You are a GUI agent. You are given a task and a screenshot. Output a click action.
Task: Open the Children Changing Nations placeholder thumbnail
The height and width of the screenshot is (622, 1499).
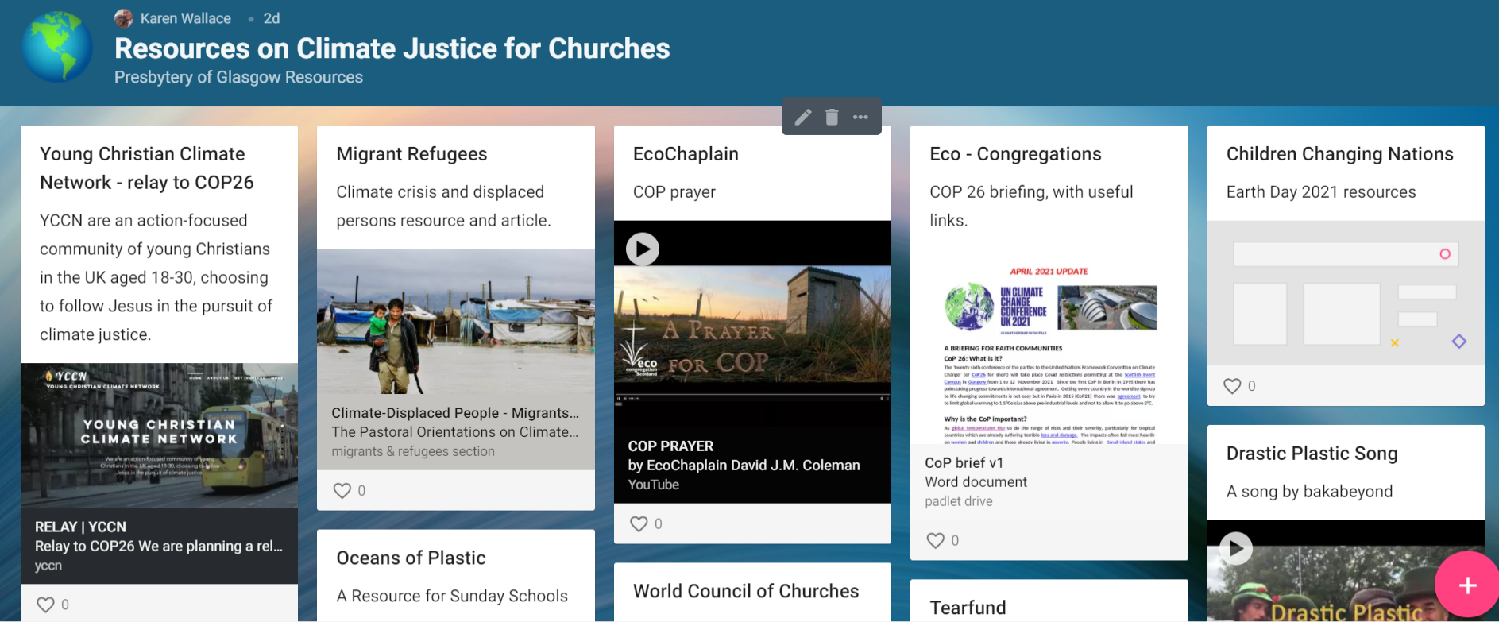click(1346, 293)
